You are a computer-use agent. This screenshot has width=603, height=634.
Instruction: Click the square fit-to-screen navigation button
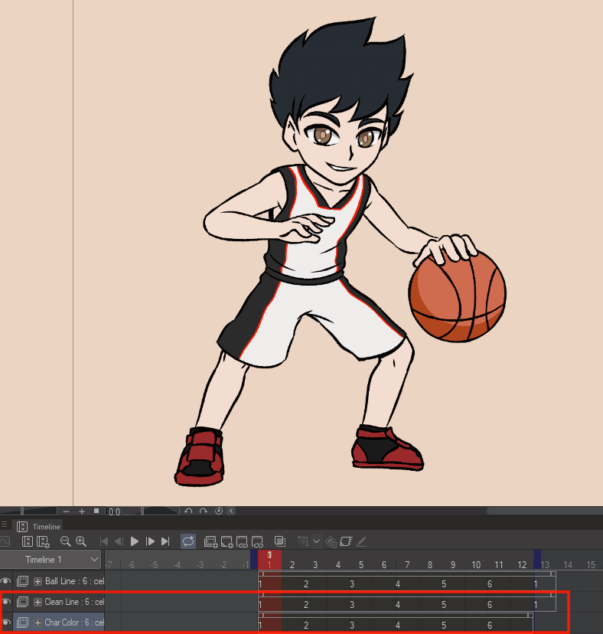tap(96, 511)
